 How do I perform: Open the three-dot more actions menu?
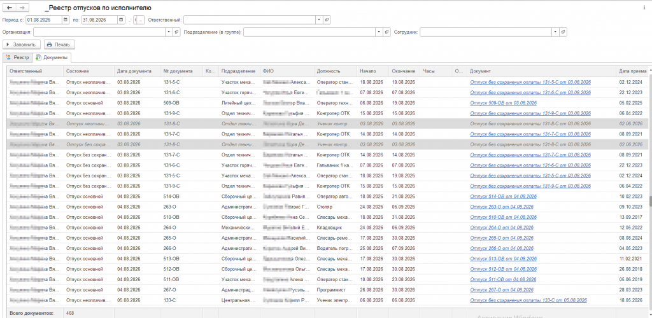tap(644, 8)
